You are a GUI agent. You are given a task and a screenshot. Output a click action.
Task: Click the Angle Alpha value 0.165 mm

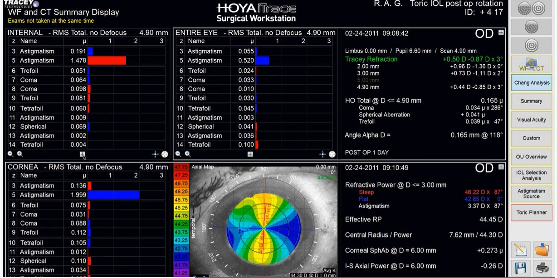477,135
